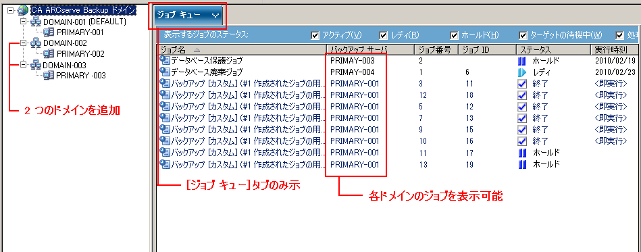Click the job icon of データベース廃棄ジョブ
This screenshot has height=252, width=641.
(x=165, y=72)
